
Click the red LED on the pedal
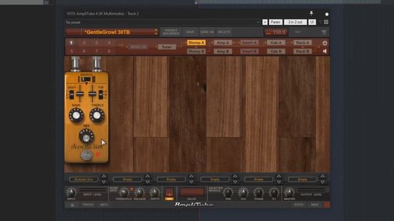coord(97,155)
